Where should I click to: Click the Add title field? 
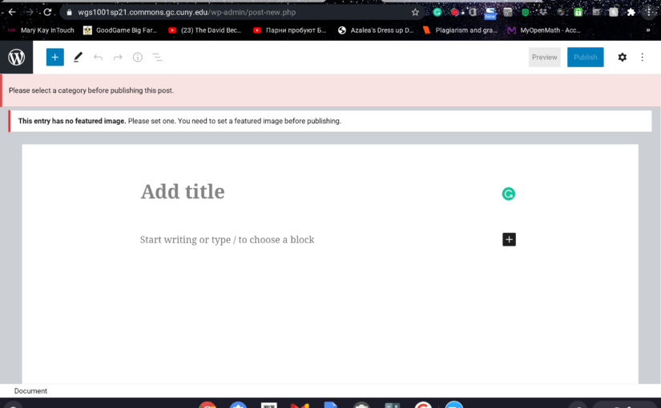(183, 191)
